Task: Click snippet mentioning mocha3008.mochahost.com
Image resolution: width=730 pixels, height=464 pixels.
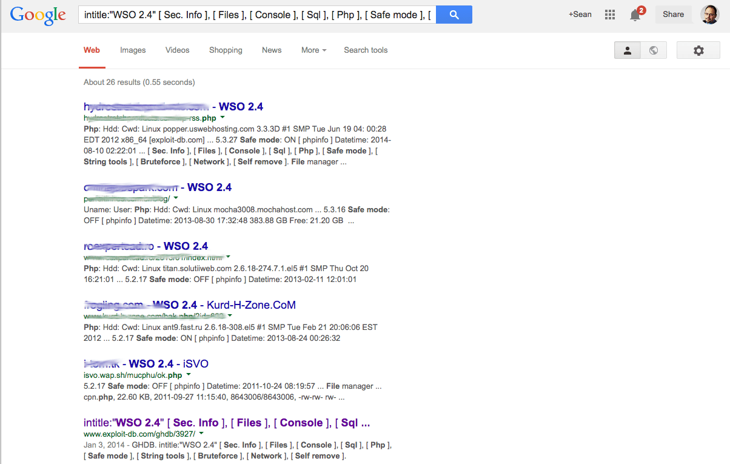Action: pos(236,215)
